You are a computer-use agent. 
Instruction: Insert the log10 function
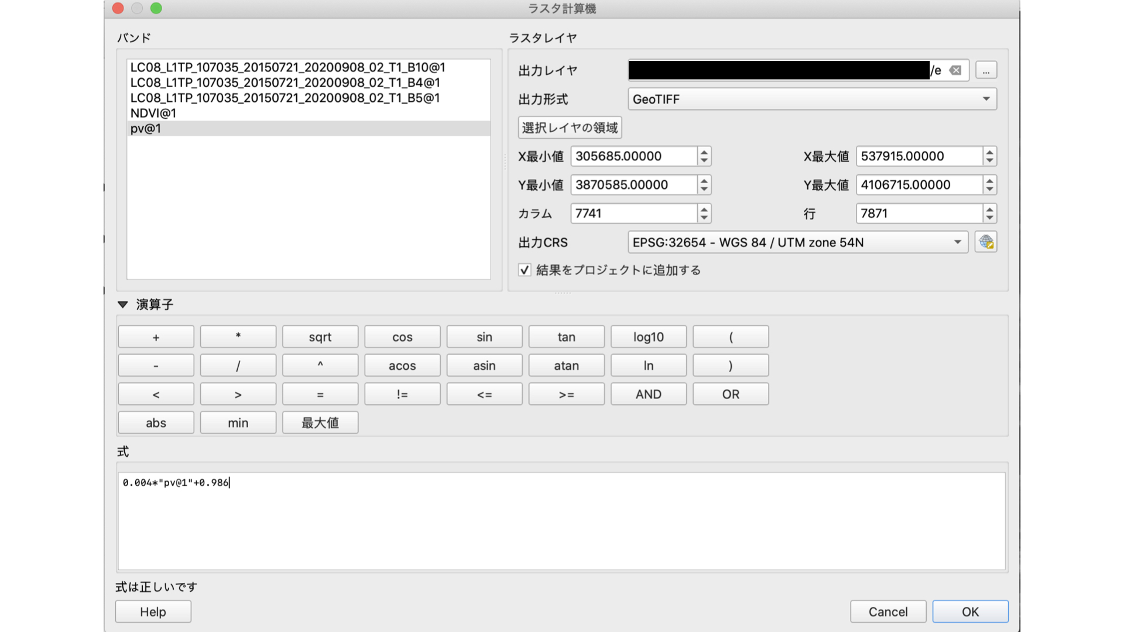tap(649, 337)
